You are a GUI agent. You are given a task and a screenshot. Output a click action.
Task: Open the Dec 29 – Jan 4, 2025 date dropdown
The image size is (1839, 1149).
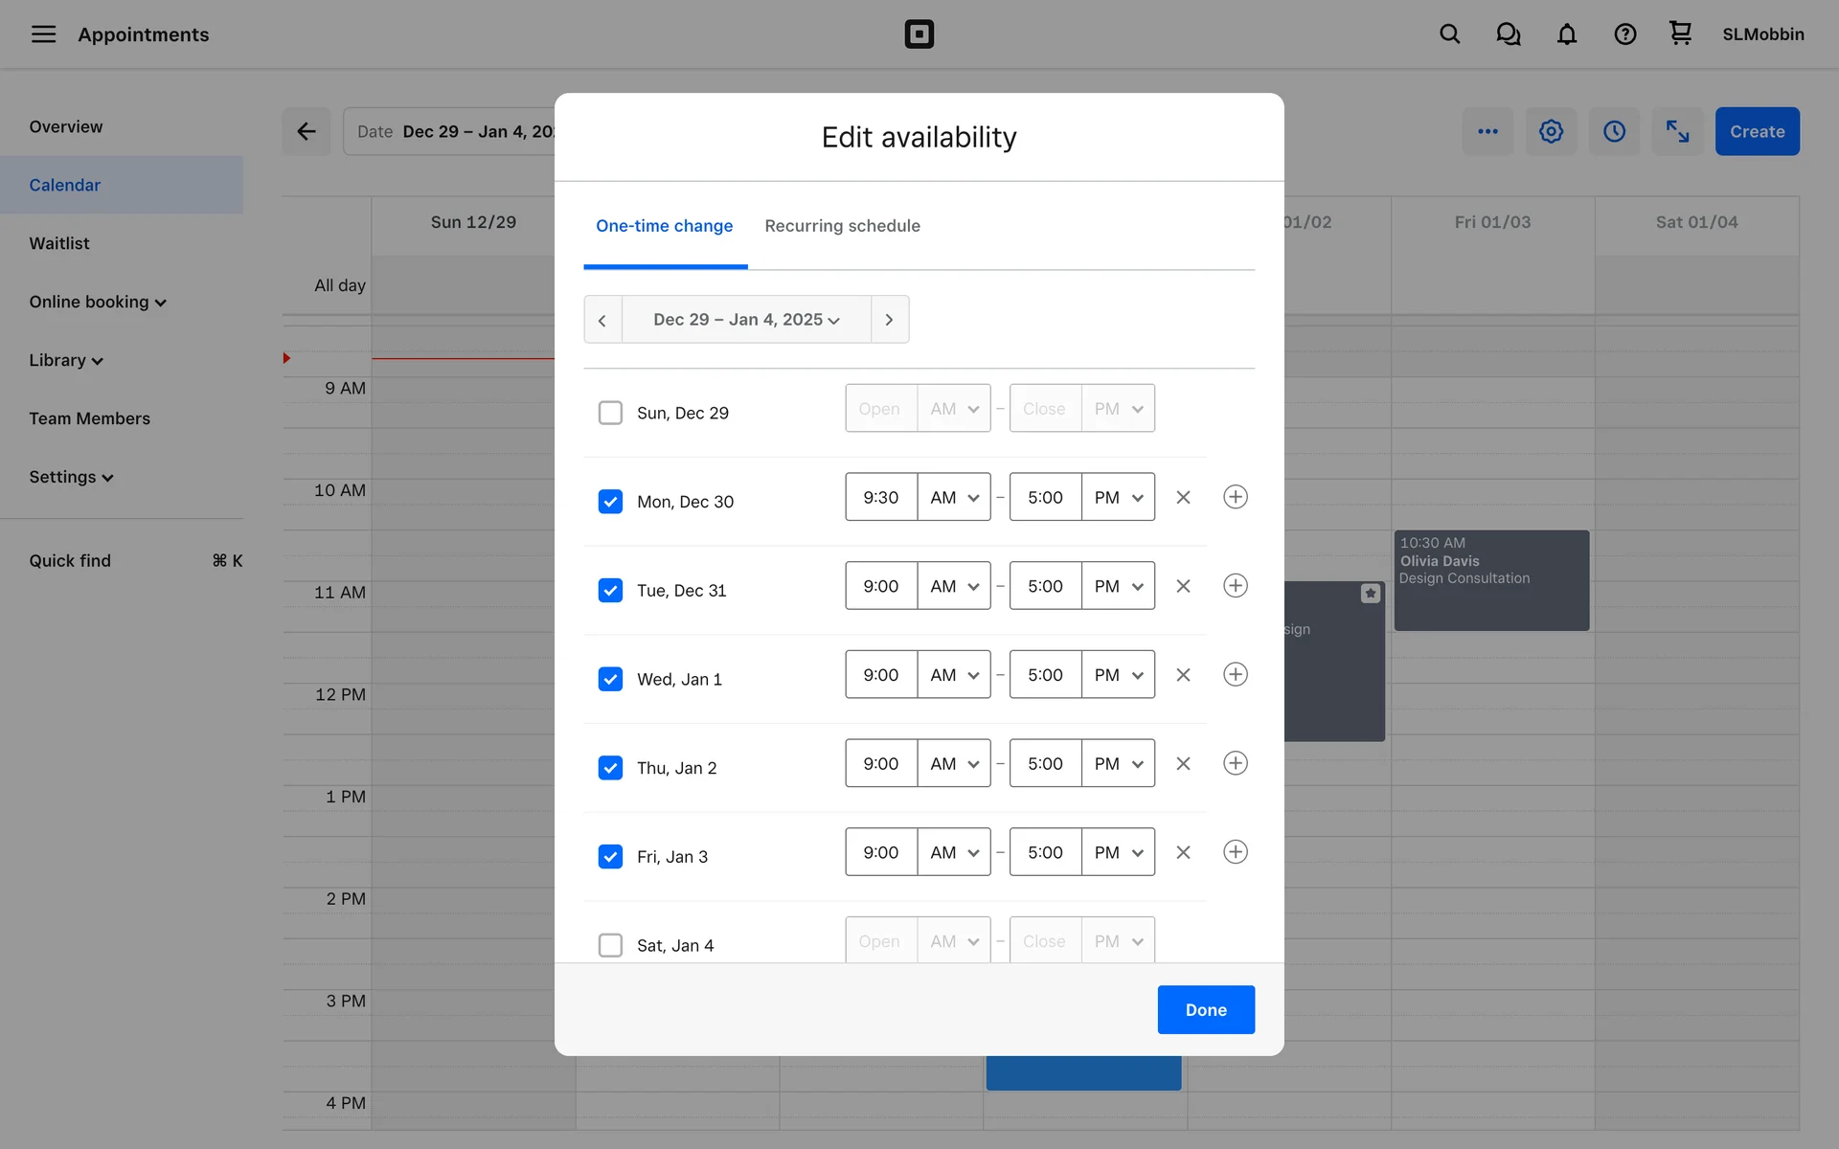(x=746, y=320)
